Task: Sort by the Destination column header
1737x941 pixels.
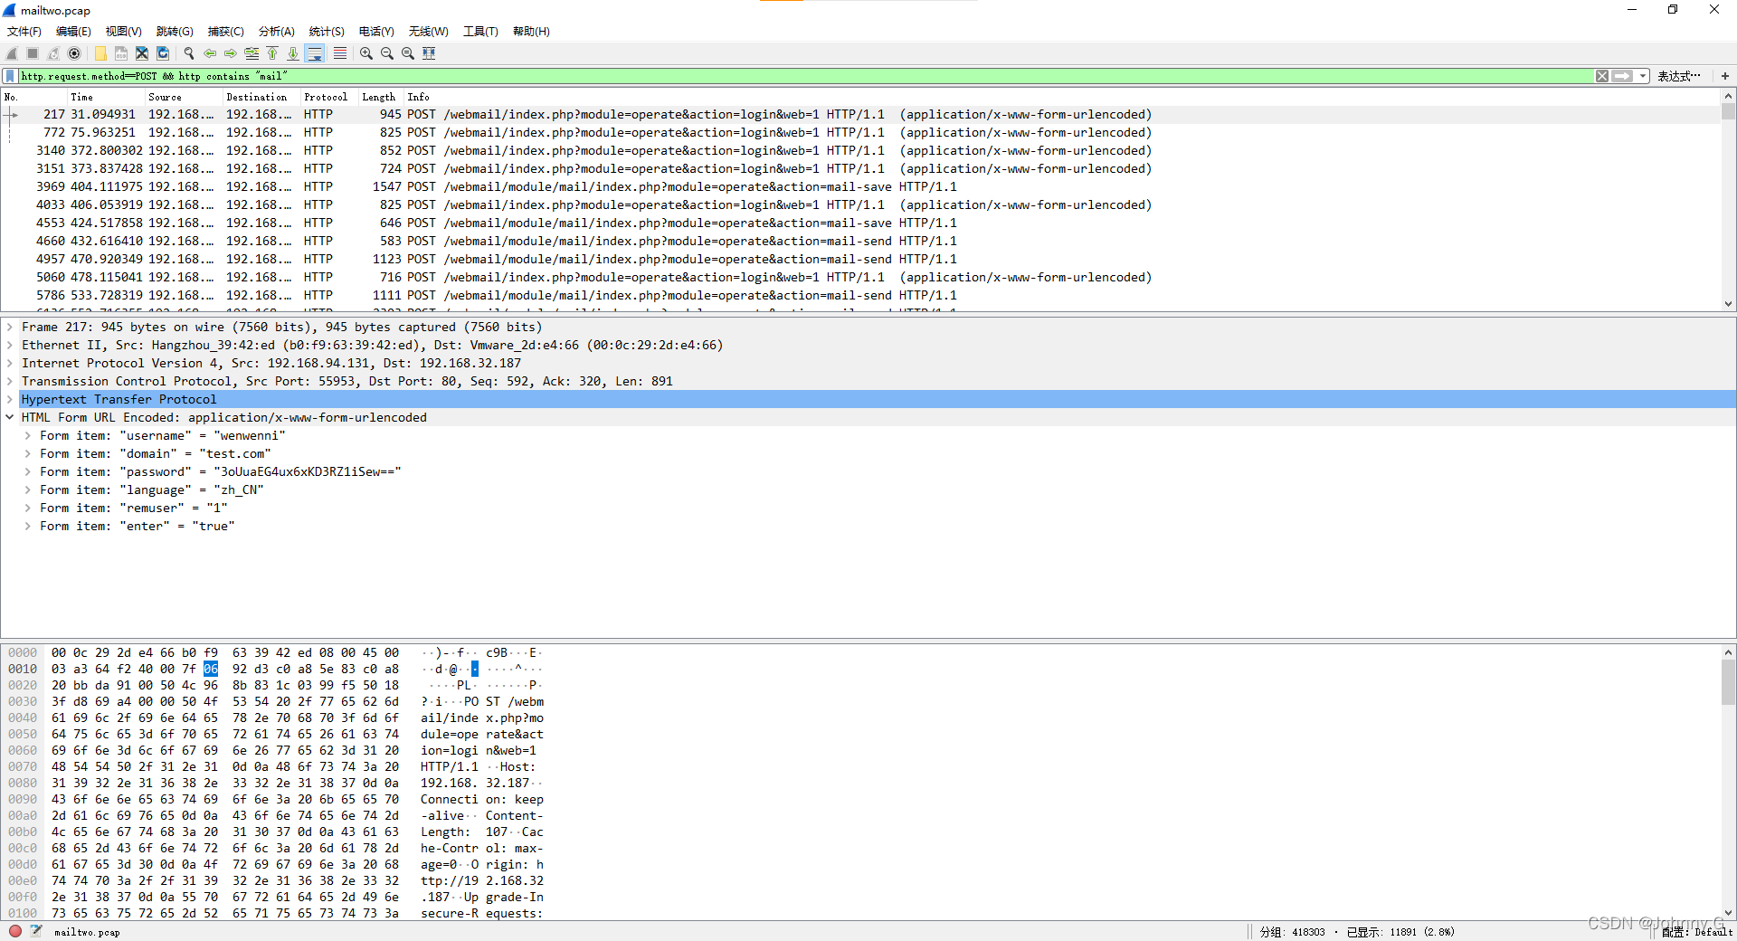Action: (261, 97)
